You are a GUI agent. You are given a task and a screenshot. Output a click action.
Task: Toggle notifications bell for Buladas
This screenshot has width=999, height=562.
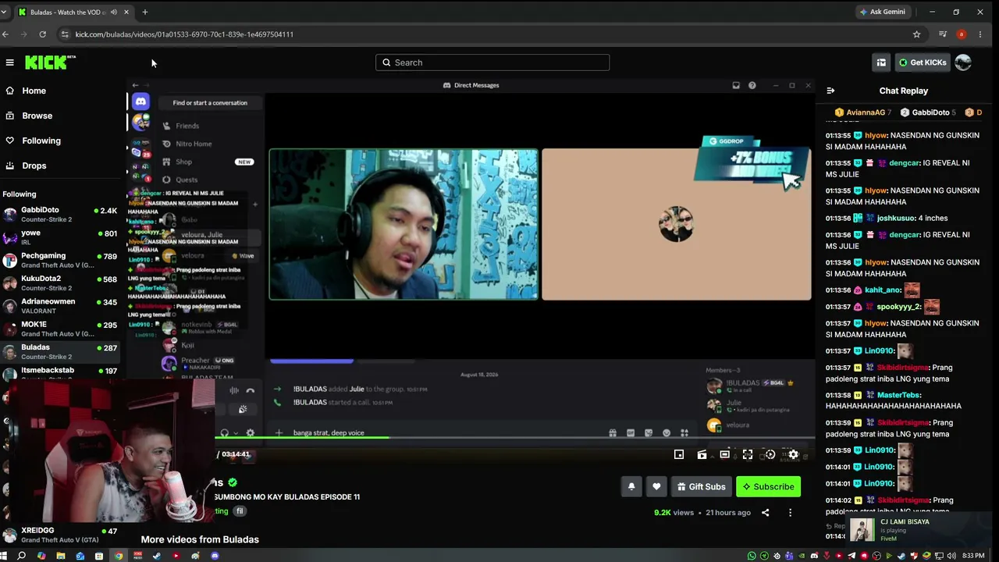pyautogui.click(x=631, y=486)
